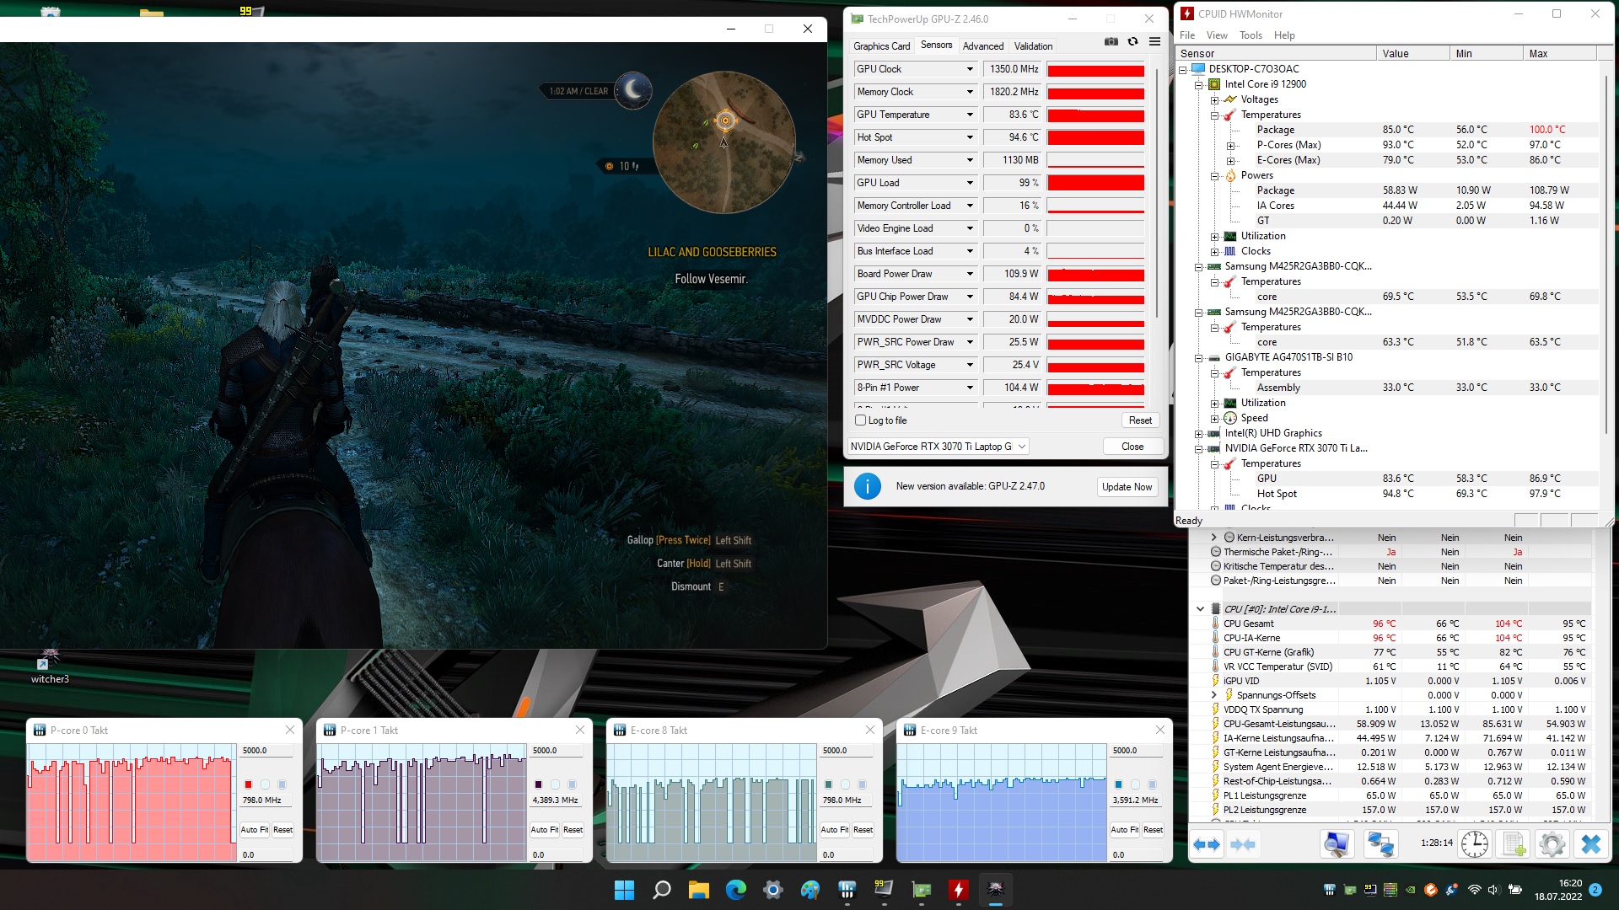Click HWiNFO network monitors icon

[x=1380, y=844]
